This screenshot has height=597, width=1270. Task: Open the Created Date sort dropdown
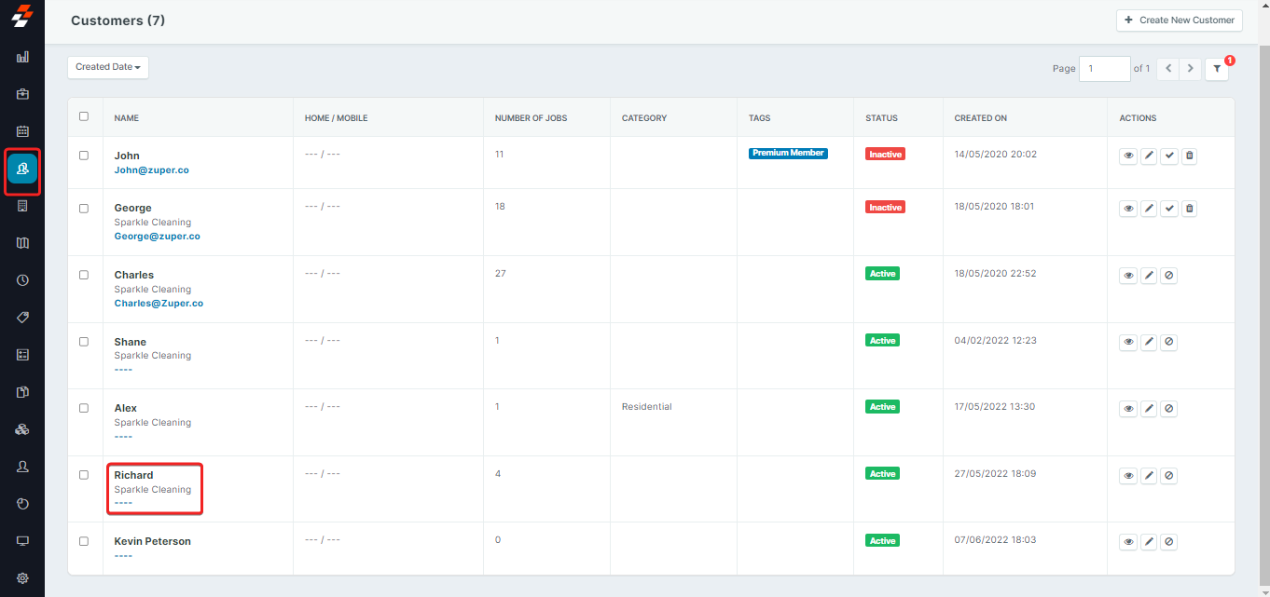(107, 66)
